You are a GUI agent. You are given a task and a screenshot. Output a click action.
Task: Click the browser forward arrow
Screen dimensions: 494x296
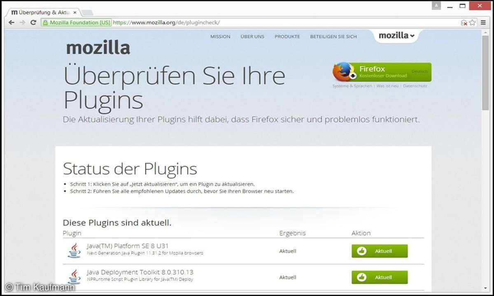click(23, 23)
